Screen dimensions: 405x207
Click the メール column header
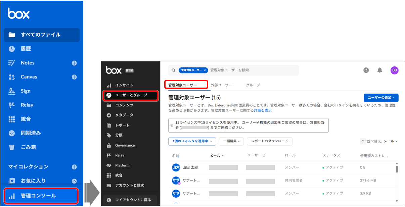click(217, 156)
